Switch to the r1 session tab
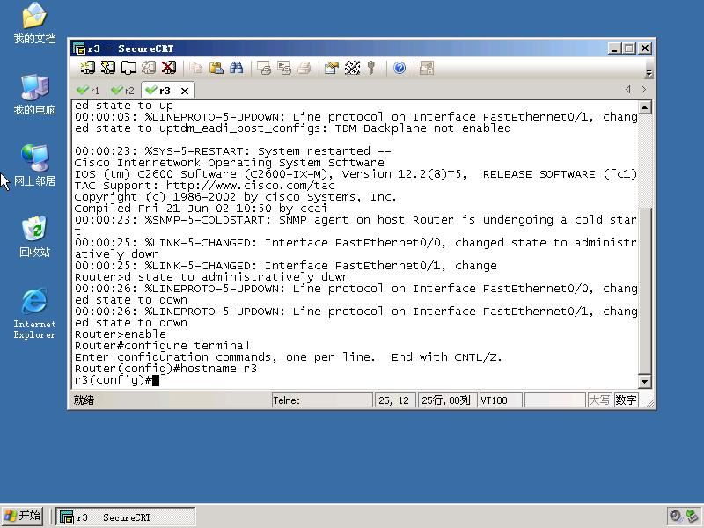 tap(89, 91)
